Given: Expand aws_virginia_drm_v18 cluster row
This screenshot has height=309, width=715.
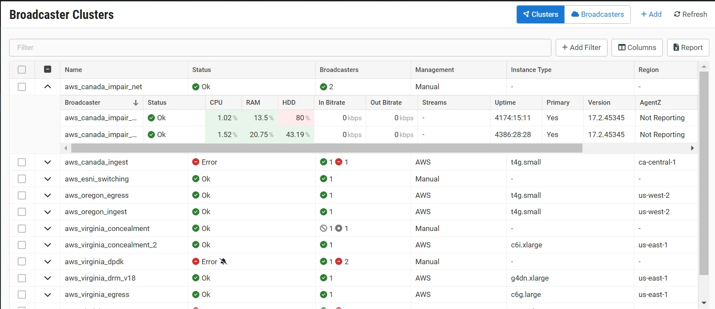Looking at the screenshot, I should (x=48, y=278).
